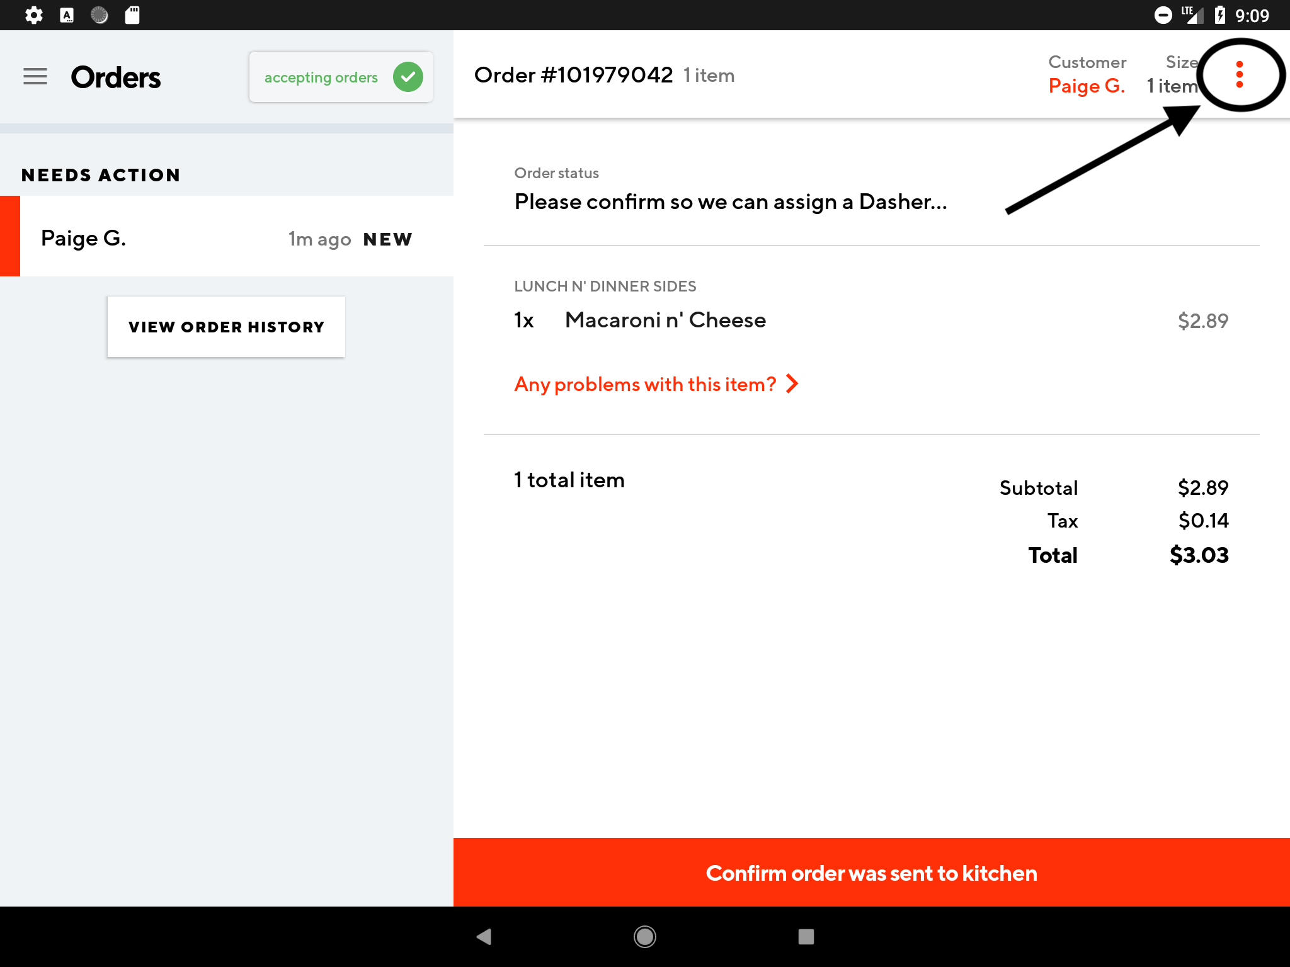Click the settings gear in status bar
1290x967 pixels.
tap(34, 15)
